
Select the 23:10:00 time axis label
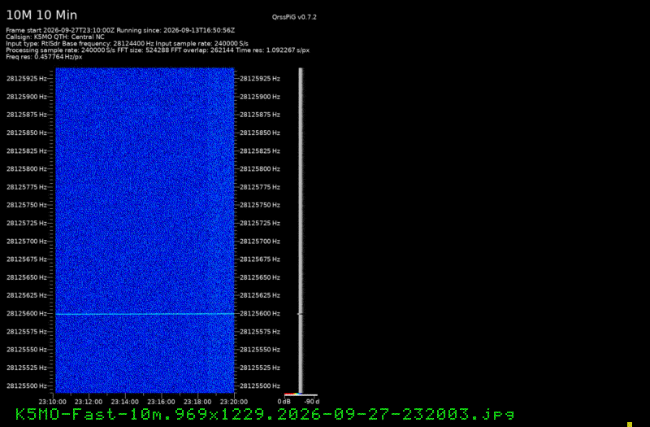[53, 402]
